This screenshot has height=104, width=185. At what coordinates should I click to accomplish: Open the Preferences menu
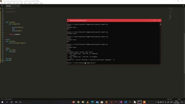pyautogui.click(x=36, y=3)
